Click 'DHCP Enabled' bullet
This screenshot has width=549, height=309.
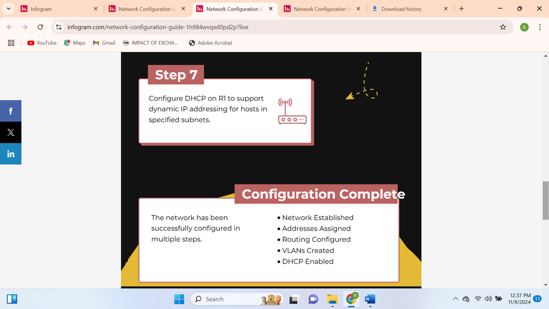[308, 261]
